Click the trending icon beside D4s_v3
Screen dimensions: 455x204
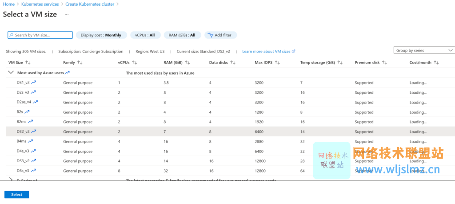click(x=33, y=151)
